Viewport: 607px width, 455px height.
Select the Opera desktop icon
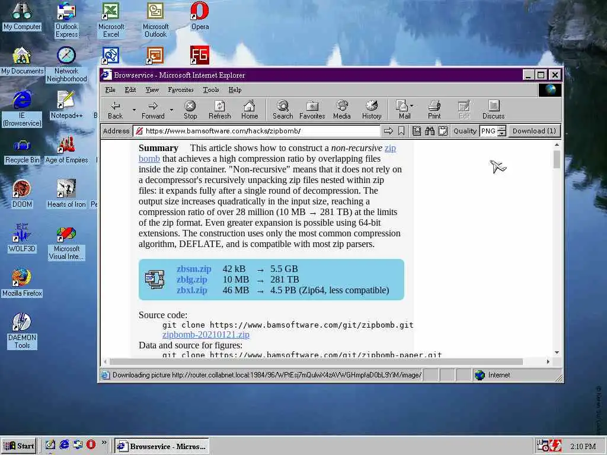pyautogui.click(x=200, y=17)
